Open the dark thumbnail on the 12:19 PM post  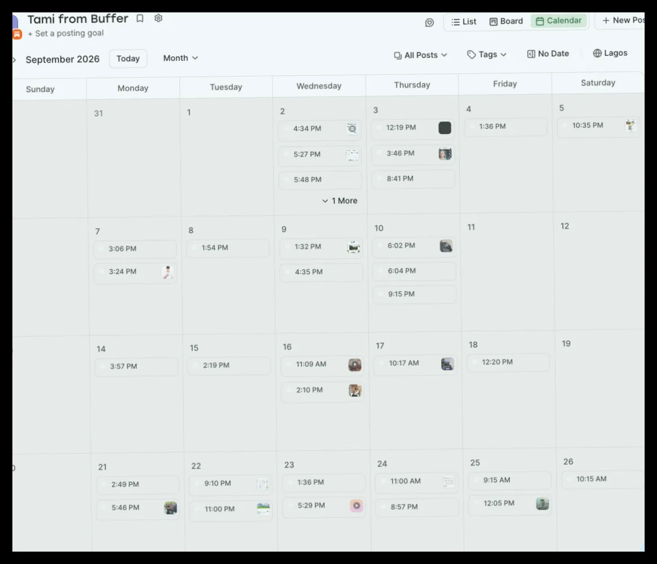[x=445, y=128]
